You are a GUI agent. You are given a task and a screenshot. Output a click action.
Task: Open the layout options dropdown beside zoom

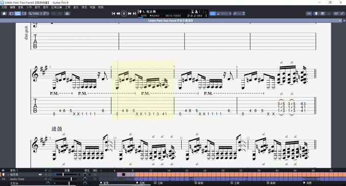click(46, 13)
